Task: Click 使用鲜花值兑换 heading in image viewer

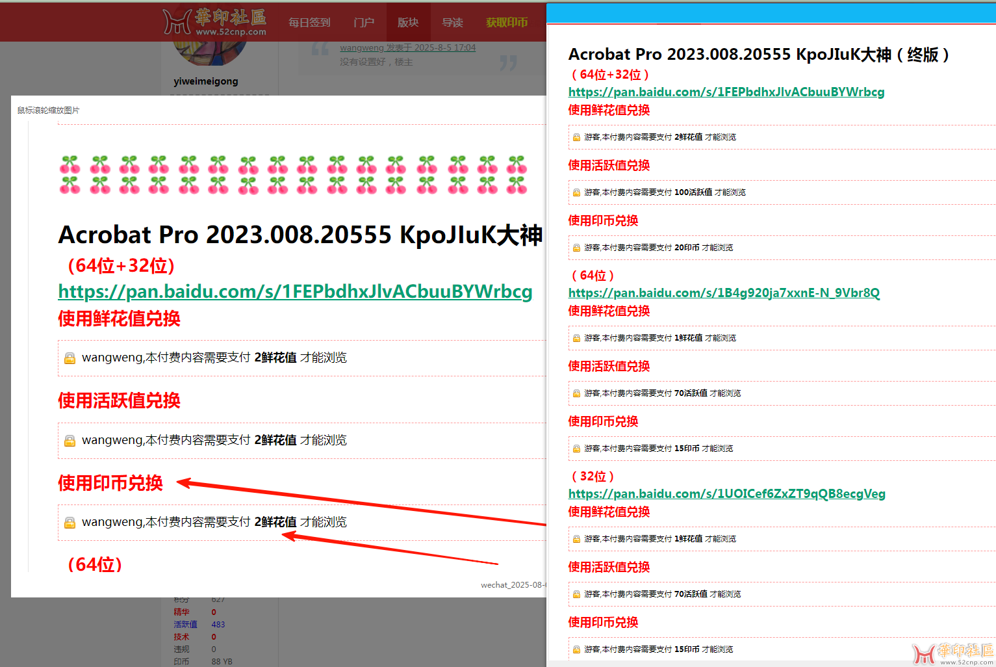Action: pyautogui.click(x=119, y=319)
